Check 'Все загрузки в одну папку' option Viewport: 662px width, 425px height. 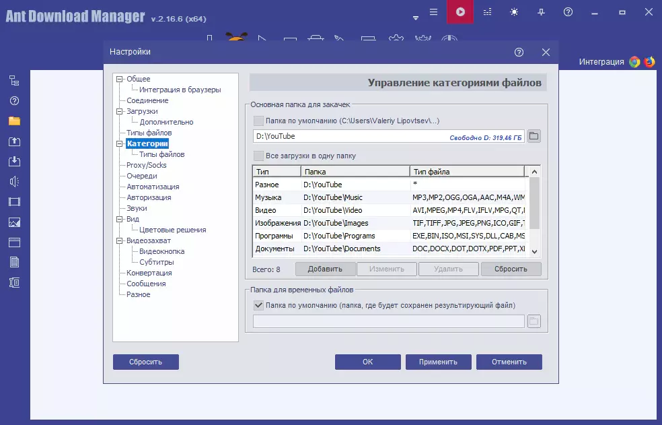[258, 156]
